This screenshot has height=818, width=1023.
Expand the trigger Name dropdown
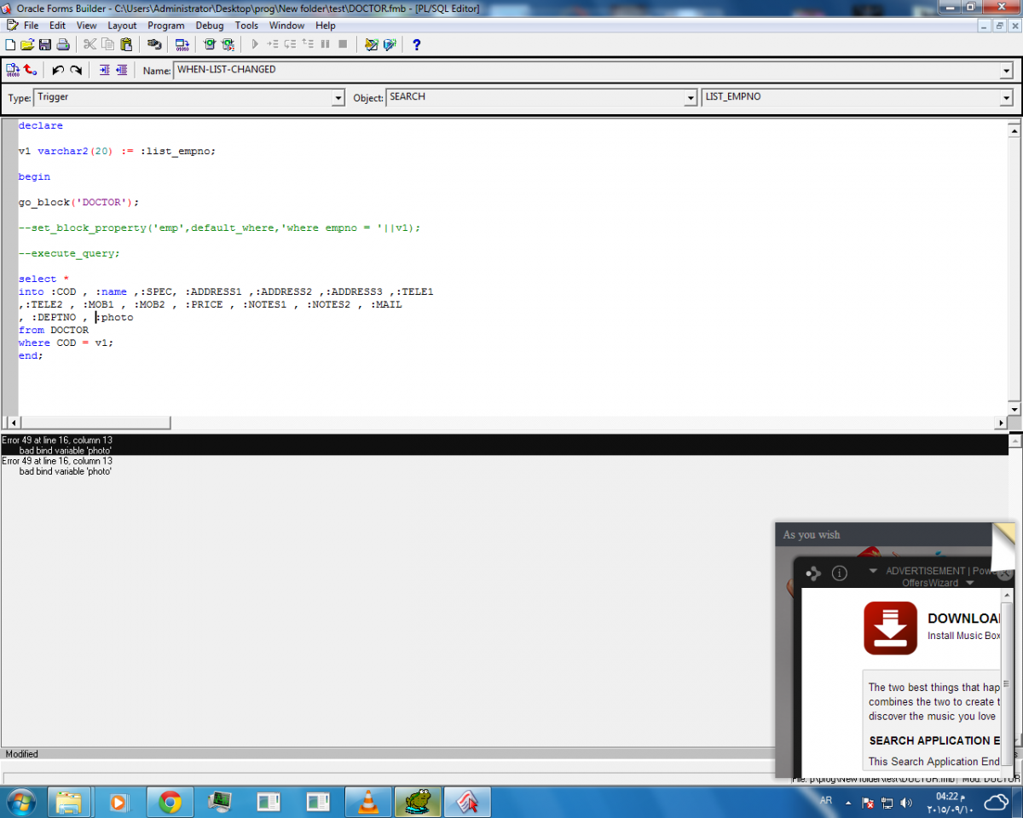point(1006,71)
